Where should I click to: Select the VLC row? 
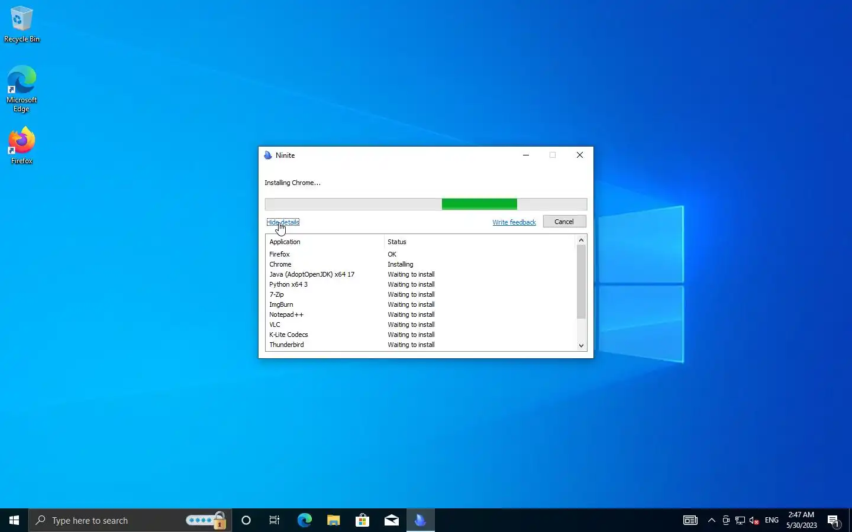pos(421,325)
